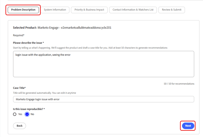Select the No radio button
203x137 pixels.
(x=27, y=114)
